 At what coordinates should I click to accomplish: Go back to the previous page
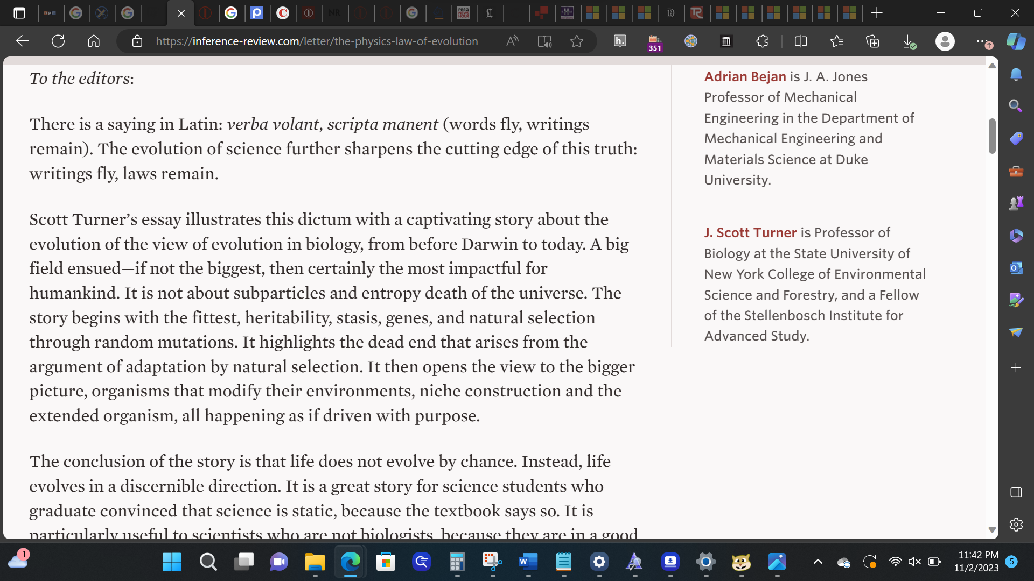click(23, 41)
